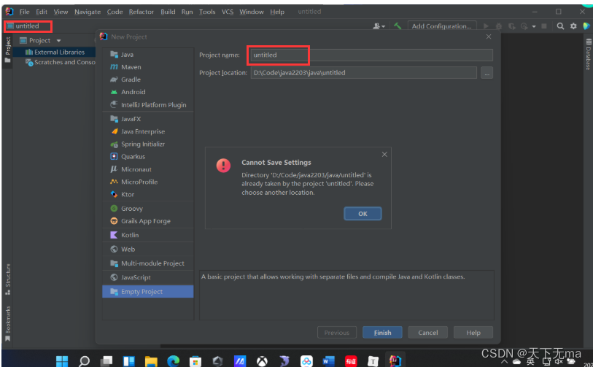The image size is (593, 367).
Task: Open the Database tool window tab
Action: click(589, 54)
